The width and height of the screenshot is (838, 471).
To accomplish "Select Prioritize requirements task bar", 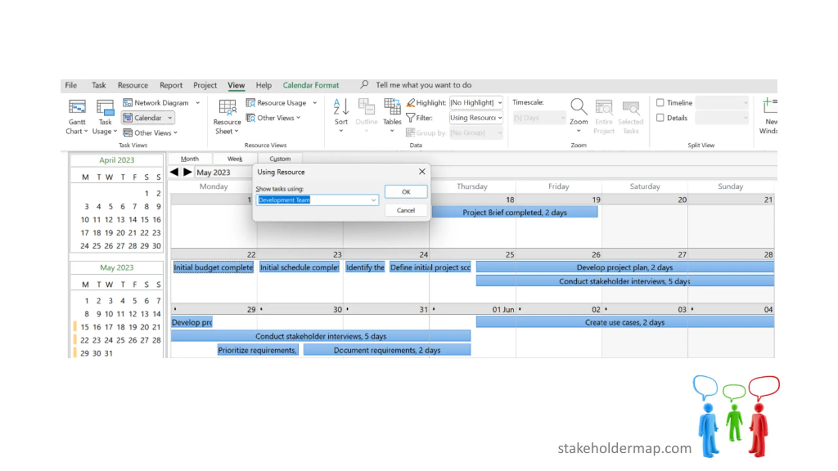I will pyautogui.click(x=258, y=350).
